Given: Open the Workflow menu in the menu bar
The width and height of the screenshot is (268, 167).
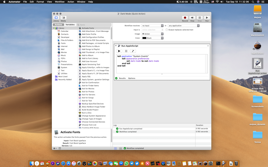Looking at the screenshot, I should point(60,2).
